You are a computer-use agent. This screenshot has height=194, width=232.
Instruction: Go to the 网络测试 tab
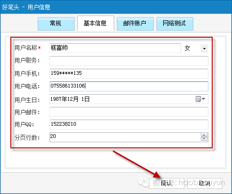[175, 24]
